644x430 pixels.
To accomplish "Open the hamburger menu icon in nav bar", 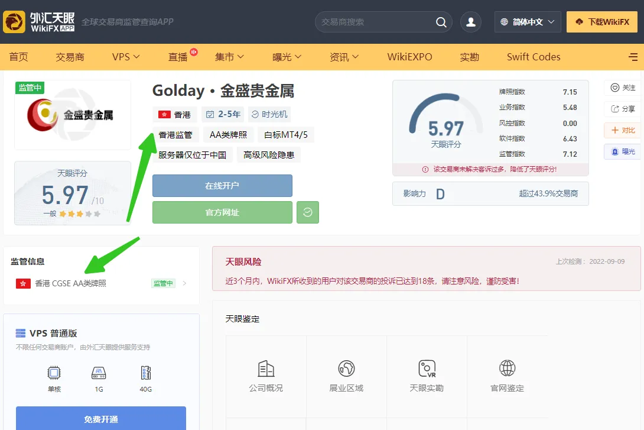I will [x=633, y=57].
